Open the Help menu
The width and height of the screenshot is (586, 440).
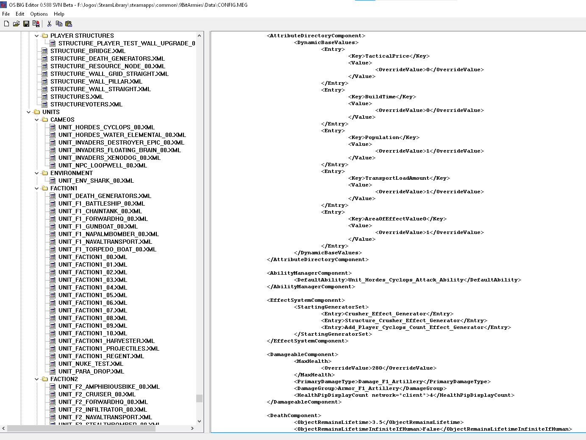pos(59,14)
